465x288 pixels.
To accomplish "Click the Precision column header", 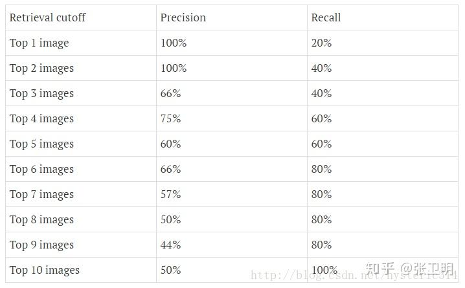I will point(183,18).
